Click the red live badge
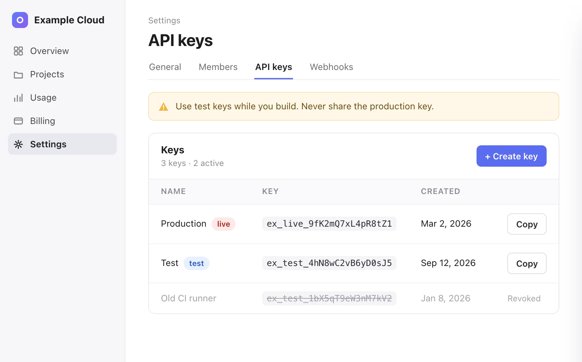 [x=224, y=224]
